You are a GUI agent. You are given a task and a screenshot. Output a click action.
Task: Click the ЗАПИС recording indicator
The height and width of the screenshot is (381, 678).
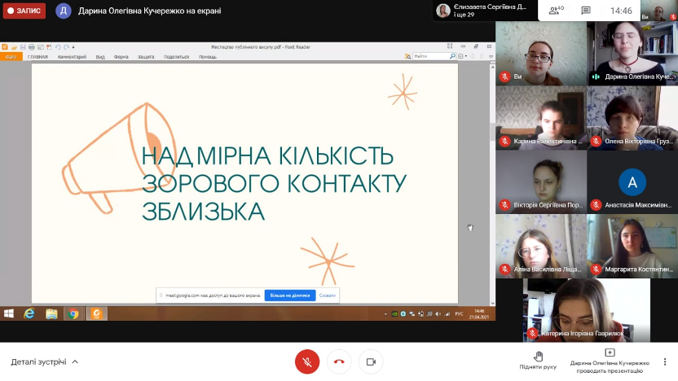click(x=24, y=11)
